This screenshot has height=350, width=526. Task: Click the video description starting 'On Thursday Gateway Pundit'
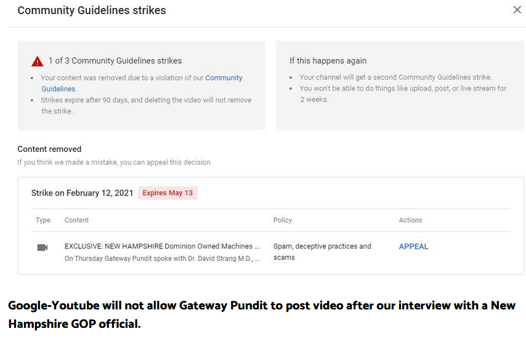point(162,258)
